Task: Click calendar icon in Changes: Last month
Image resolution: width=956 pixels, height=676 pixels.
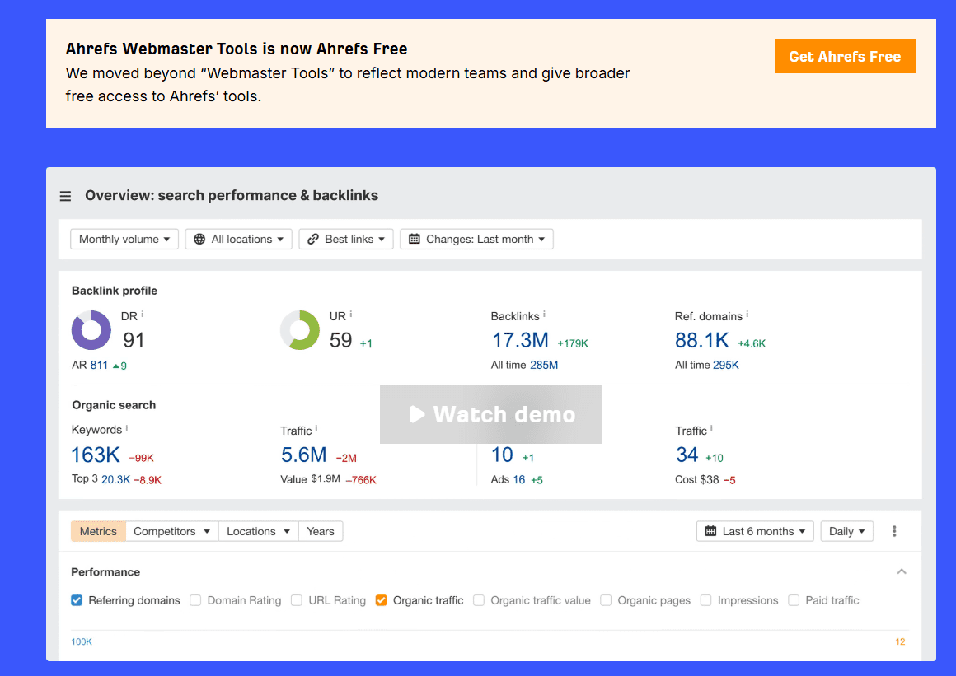Action: pyautogui.click(x=414, y=240)
